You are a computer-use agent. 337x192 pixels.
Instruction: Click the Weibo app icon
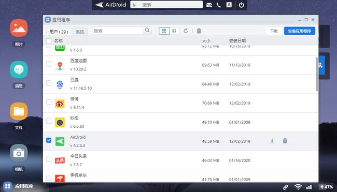click(60, 104)
